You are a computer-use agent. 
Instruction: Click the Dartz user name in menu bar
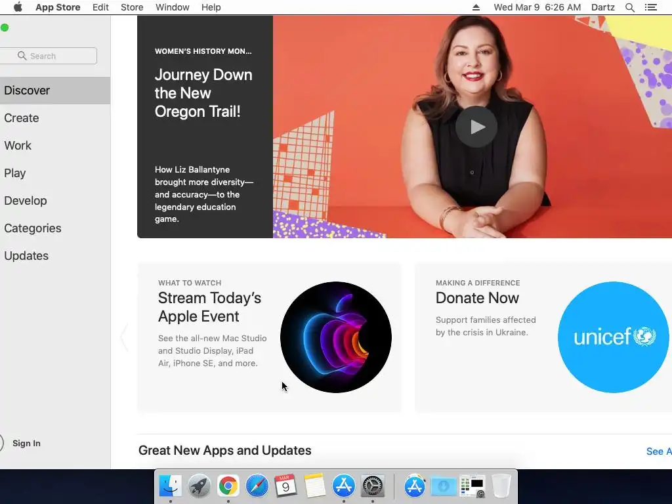603,7
